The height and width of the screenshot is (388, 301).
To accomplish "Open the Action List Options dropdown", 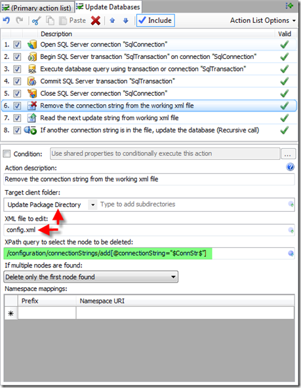I will tap(263, 20).
